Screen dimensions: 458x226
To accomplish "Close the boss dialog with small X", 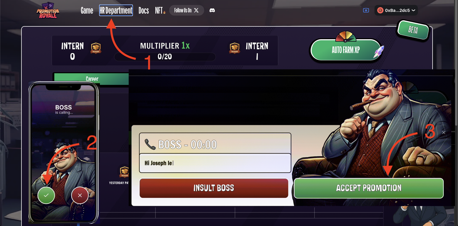I will 444,133.
